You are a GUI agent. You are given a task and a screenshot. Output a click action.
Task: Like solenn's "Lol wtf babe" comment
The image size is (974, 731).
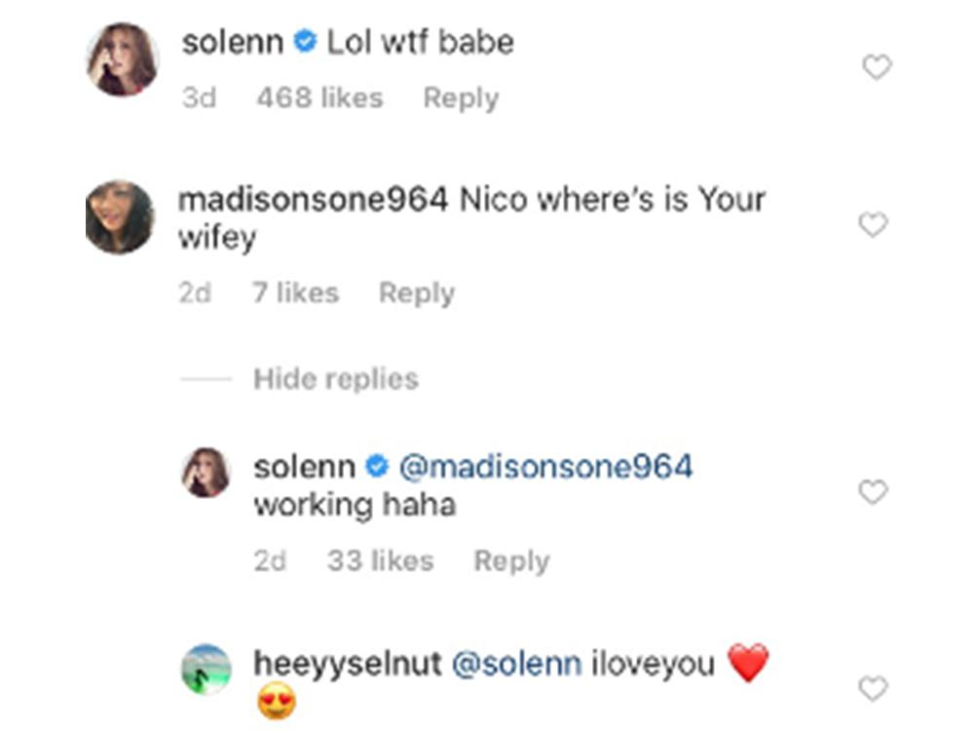coord(877,67)
